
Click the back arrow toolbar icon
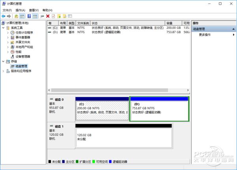coord(3,16)
